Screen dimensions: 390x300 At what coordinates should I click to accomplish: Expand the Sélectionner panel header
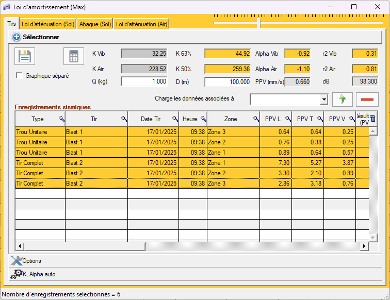point(195,37)
